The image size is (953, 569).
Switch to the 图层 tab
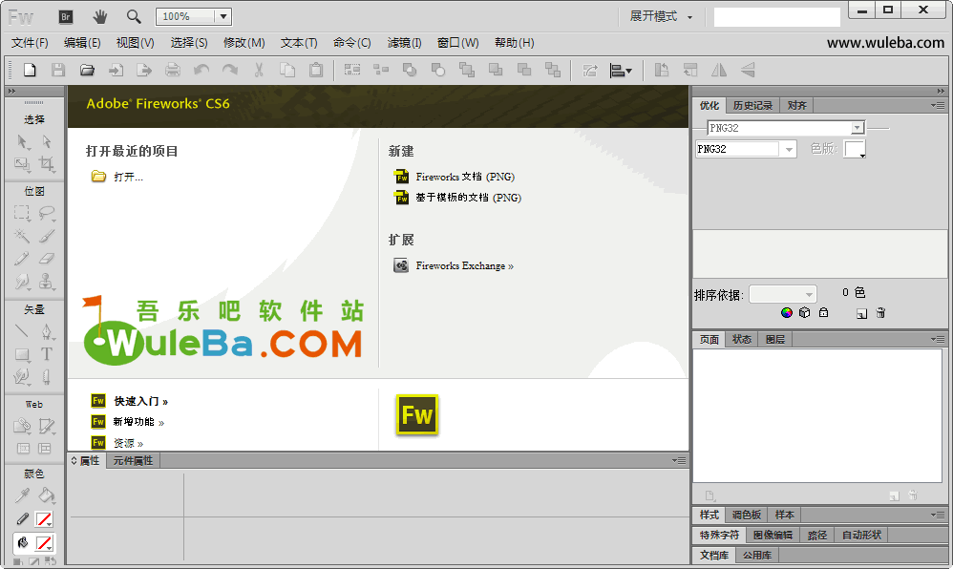coord(775,339)
